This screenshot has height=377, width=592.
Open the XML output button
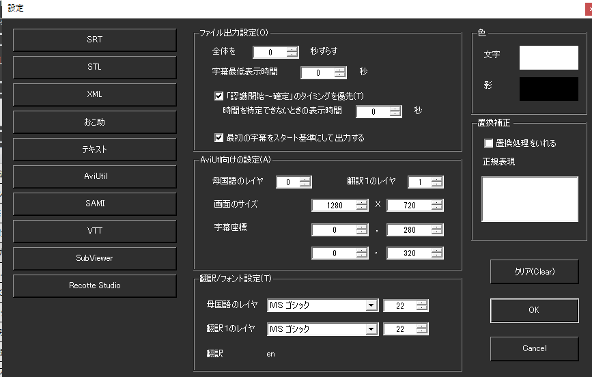coord(94,94)
